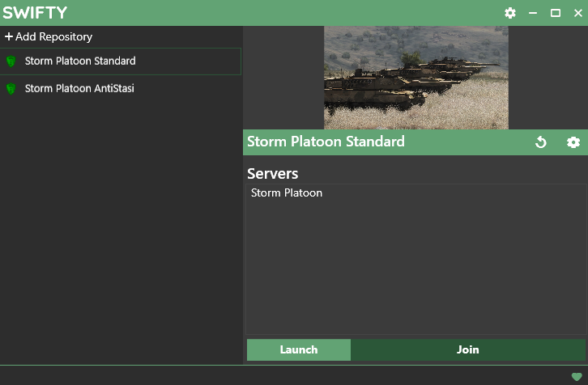
Task: Choose the Storm Platoon server in the list
Action: pyautogui.click(x=287, y=193)
